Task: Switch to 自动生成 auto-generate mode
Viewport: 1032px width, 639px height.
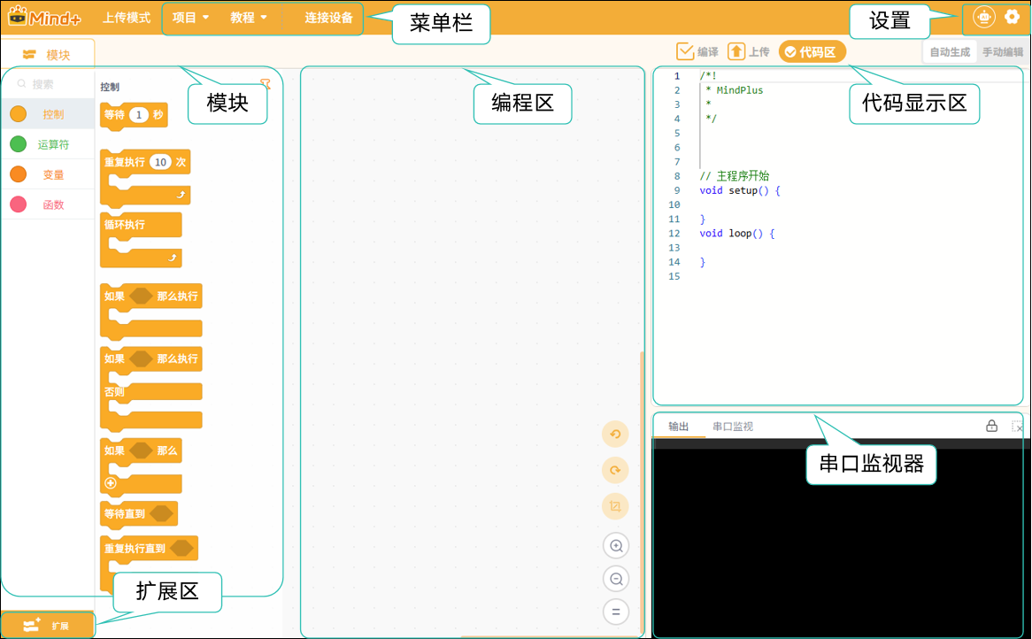Action: click(950, 52)
